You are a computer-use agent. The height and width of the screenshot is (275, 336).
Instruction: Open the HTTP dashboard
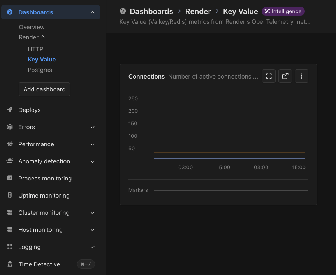pyautogui.click(x=35, y=49)
